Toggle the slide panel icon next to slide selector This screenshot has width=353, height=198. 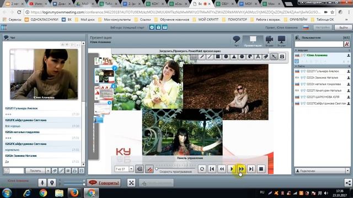coord(140,169)
